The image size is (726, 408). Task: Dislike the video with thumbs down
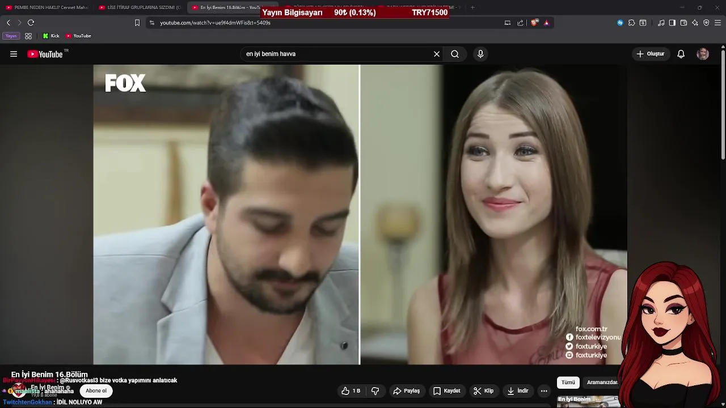coord(375,391)
